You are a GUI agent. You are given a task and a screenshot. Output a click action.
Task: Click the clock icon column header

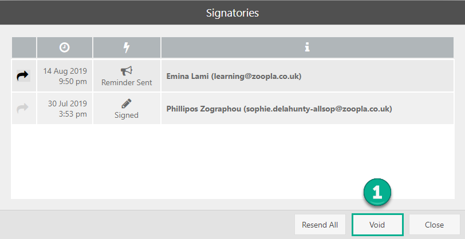65,48
